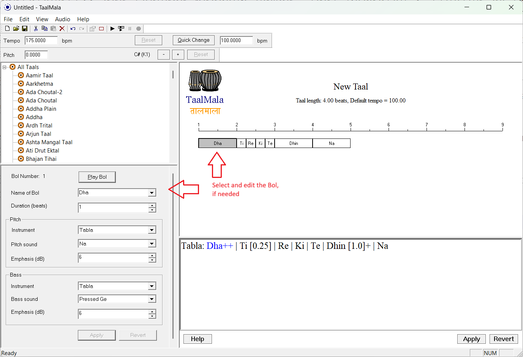Click the play-segment icon next to Play
The image size is (523, 357).
(121, 28)
